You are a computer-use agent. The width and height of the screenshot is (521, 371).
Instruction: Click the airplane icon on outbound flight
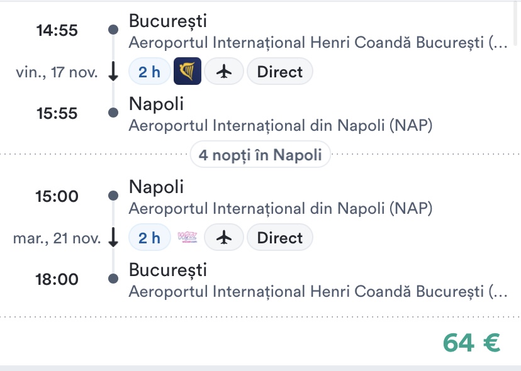click(x=224, y=72)
